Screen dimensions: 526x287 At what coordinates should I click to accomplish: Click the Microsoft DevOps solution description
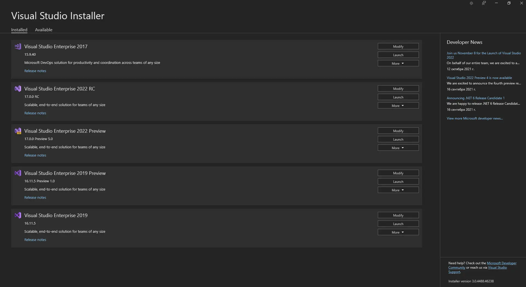pyautogui.click(x=92, y=63)
